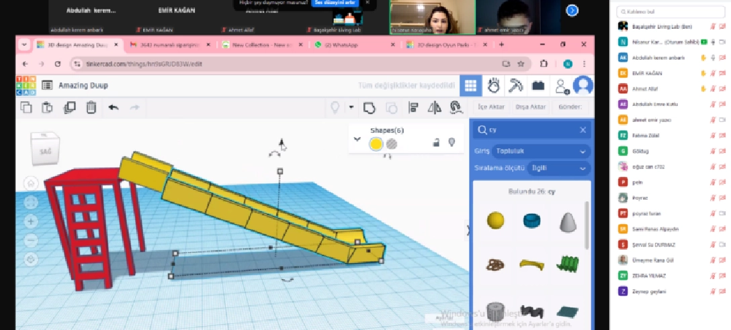Click the shapes list scrollbar
Screen dimensions: 731x330
[587, 225]
